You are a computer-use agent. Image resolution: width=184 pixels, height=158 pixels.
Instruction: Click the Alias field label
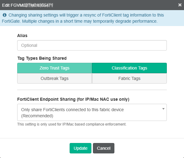pyautogui.click(x=22, y=36)
